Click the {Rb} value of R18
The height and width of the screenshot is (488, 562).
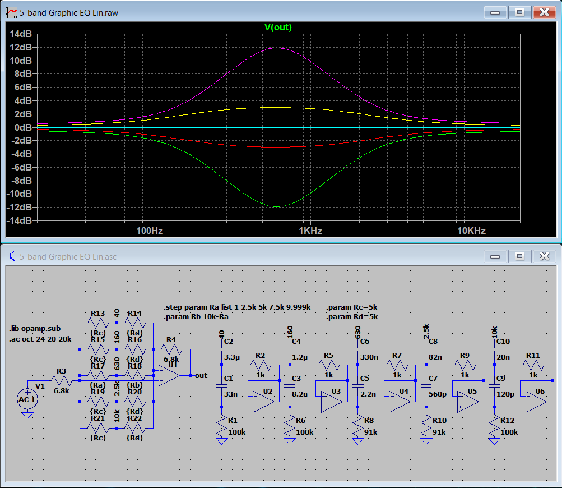[x=135, y=385]
